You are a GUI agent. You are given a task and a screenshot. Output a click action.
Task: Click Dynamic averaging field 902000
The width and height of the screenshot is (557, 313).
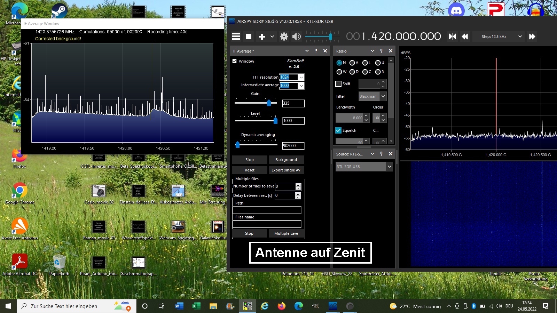pyautogui.click(x=293, y=146)
